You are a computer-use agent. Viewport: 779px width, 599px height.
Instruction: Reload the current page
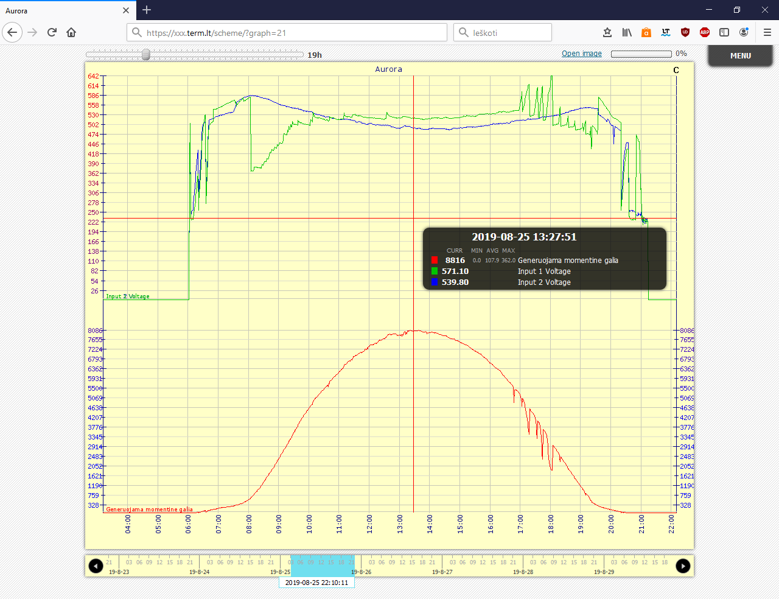click(x=52, y=32)
